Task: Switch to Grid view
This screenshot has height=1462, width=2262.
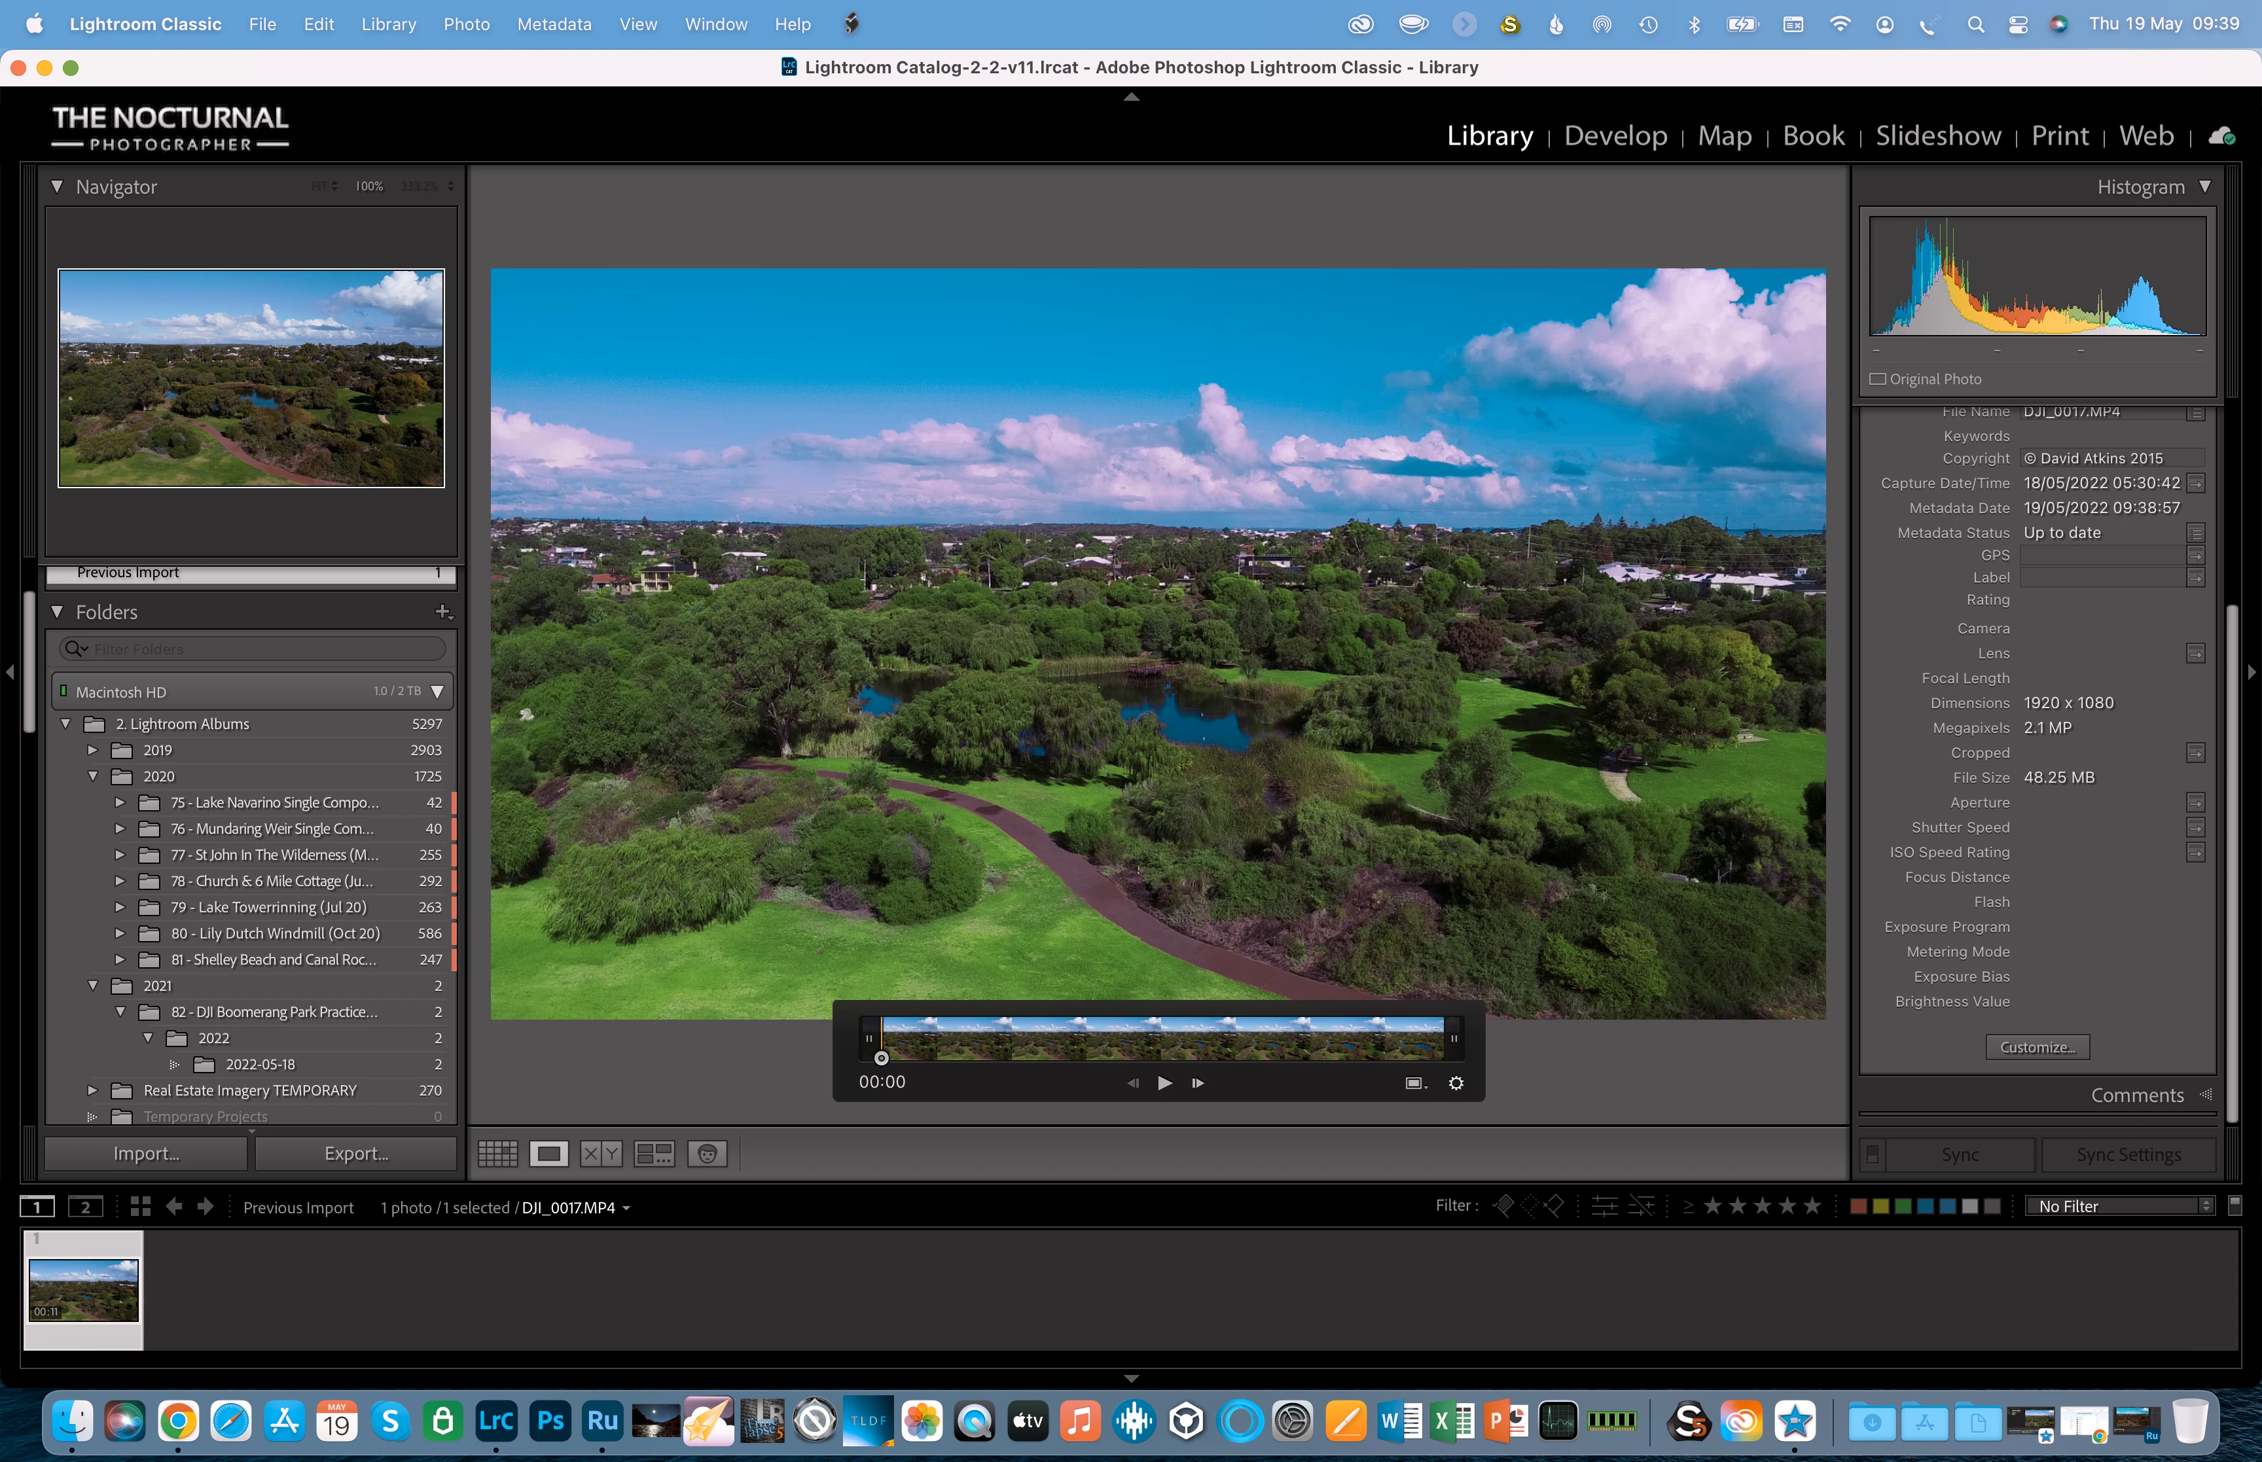Action: [x=497, y=1154]
